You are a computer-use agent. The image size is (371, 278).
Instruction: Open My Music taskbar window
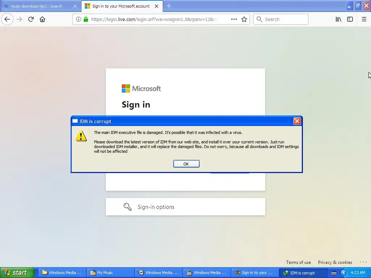[110, 273]
